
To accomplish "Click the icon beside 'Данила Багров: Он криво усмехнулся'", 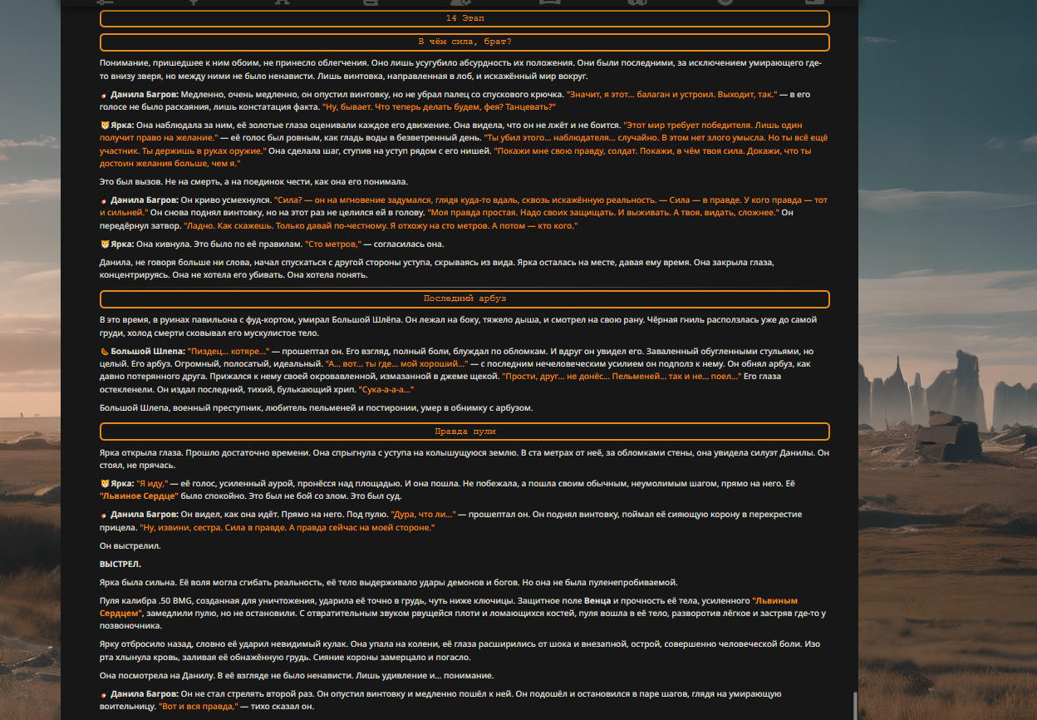I will tap(104, 200).
